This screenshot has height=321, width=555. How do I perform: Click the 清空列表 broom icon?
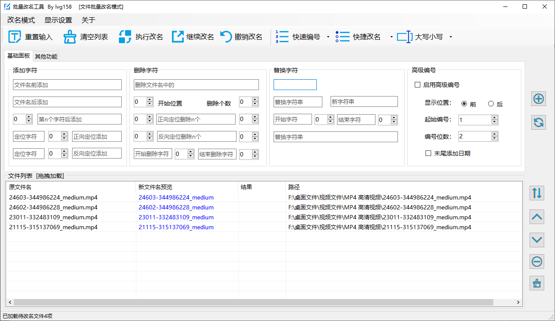click(x=70, y=37)
